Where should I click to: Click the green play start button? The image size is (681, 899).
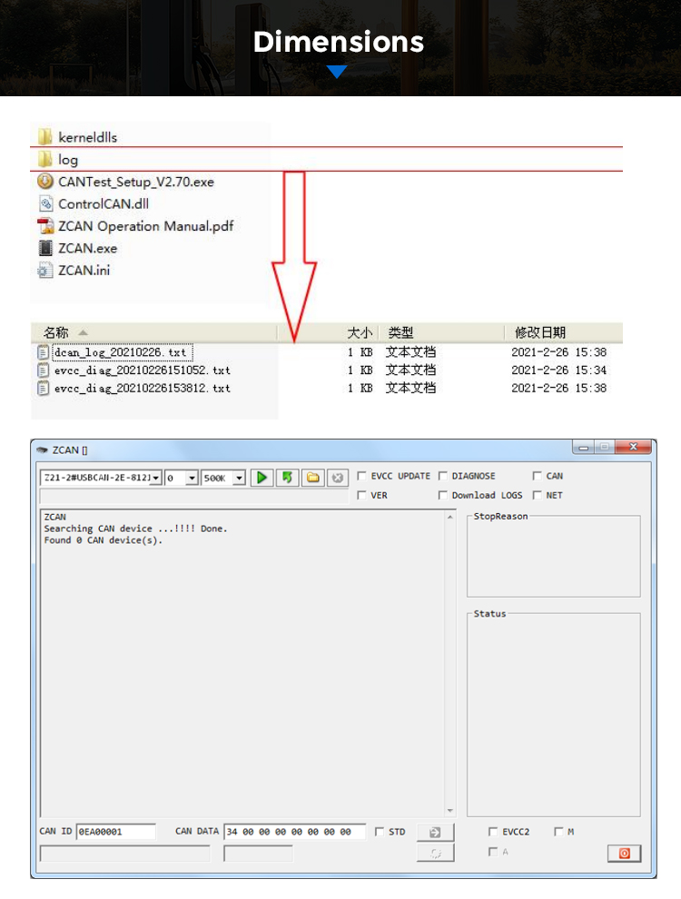[262, 478]
